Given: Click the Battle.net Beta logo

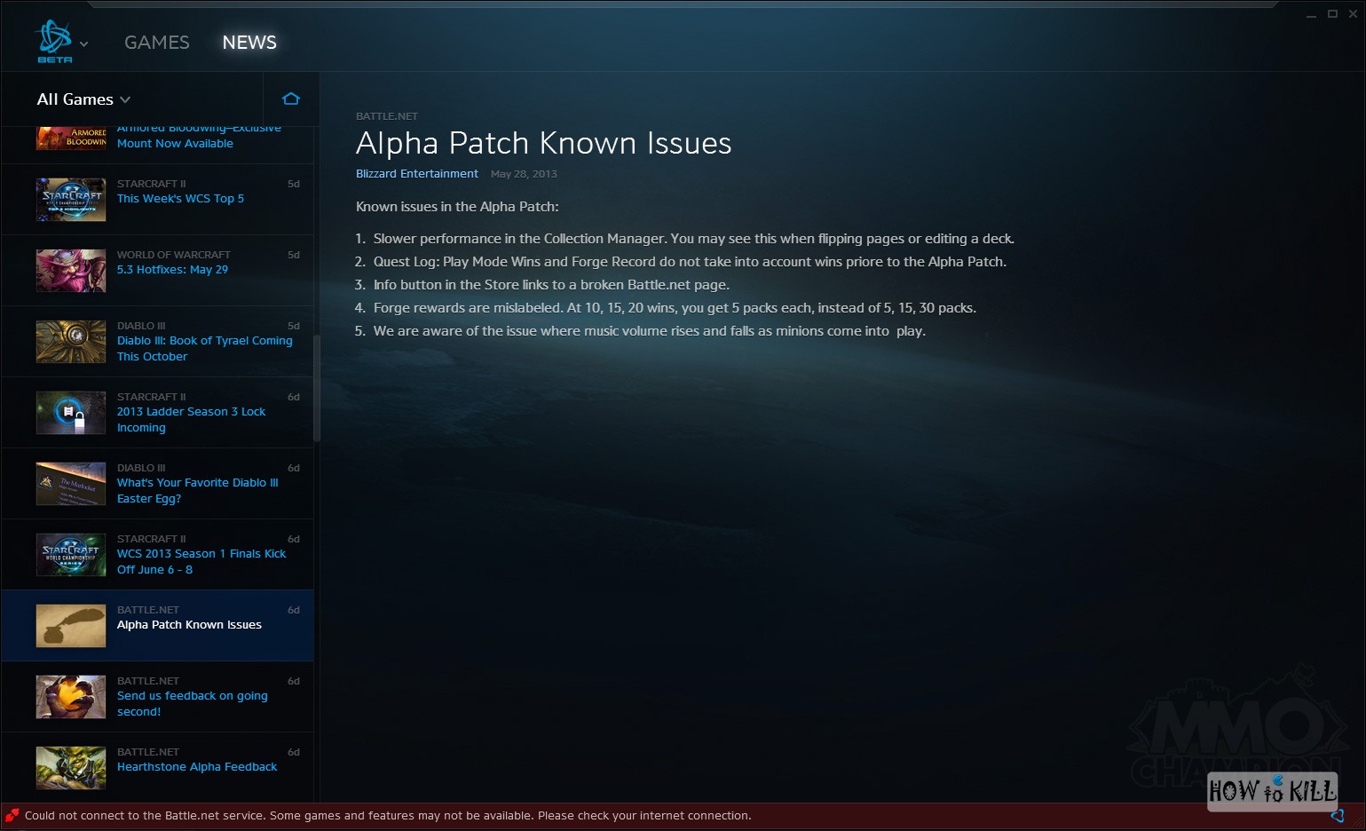Looking at the screenshot, I should pyautogui.click(x=53, y=40).
